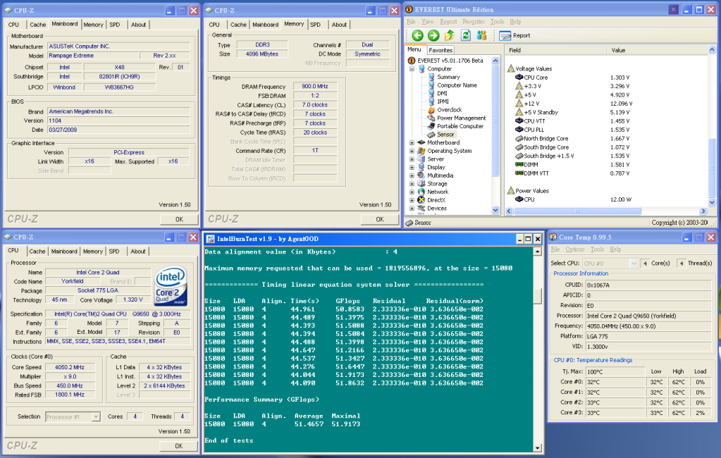Click Sensor icon in EVEREST status bar
The image size is (721, 458).
pos(409,223)
